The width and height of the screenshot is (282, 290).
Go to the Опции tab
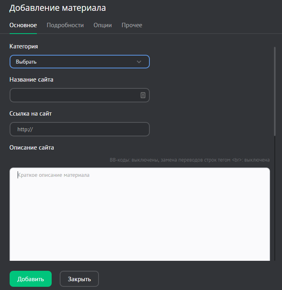coord(103,25)
